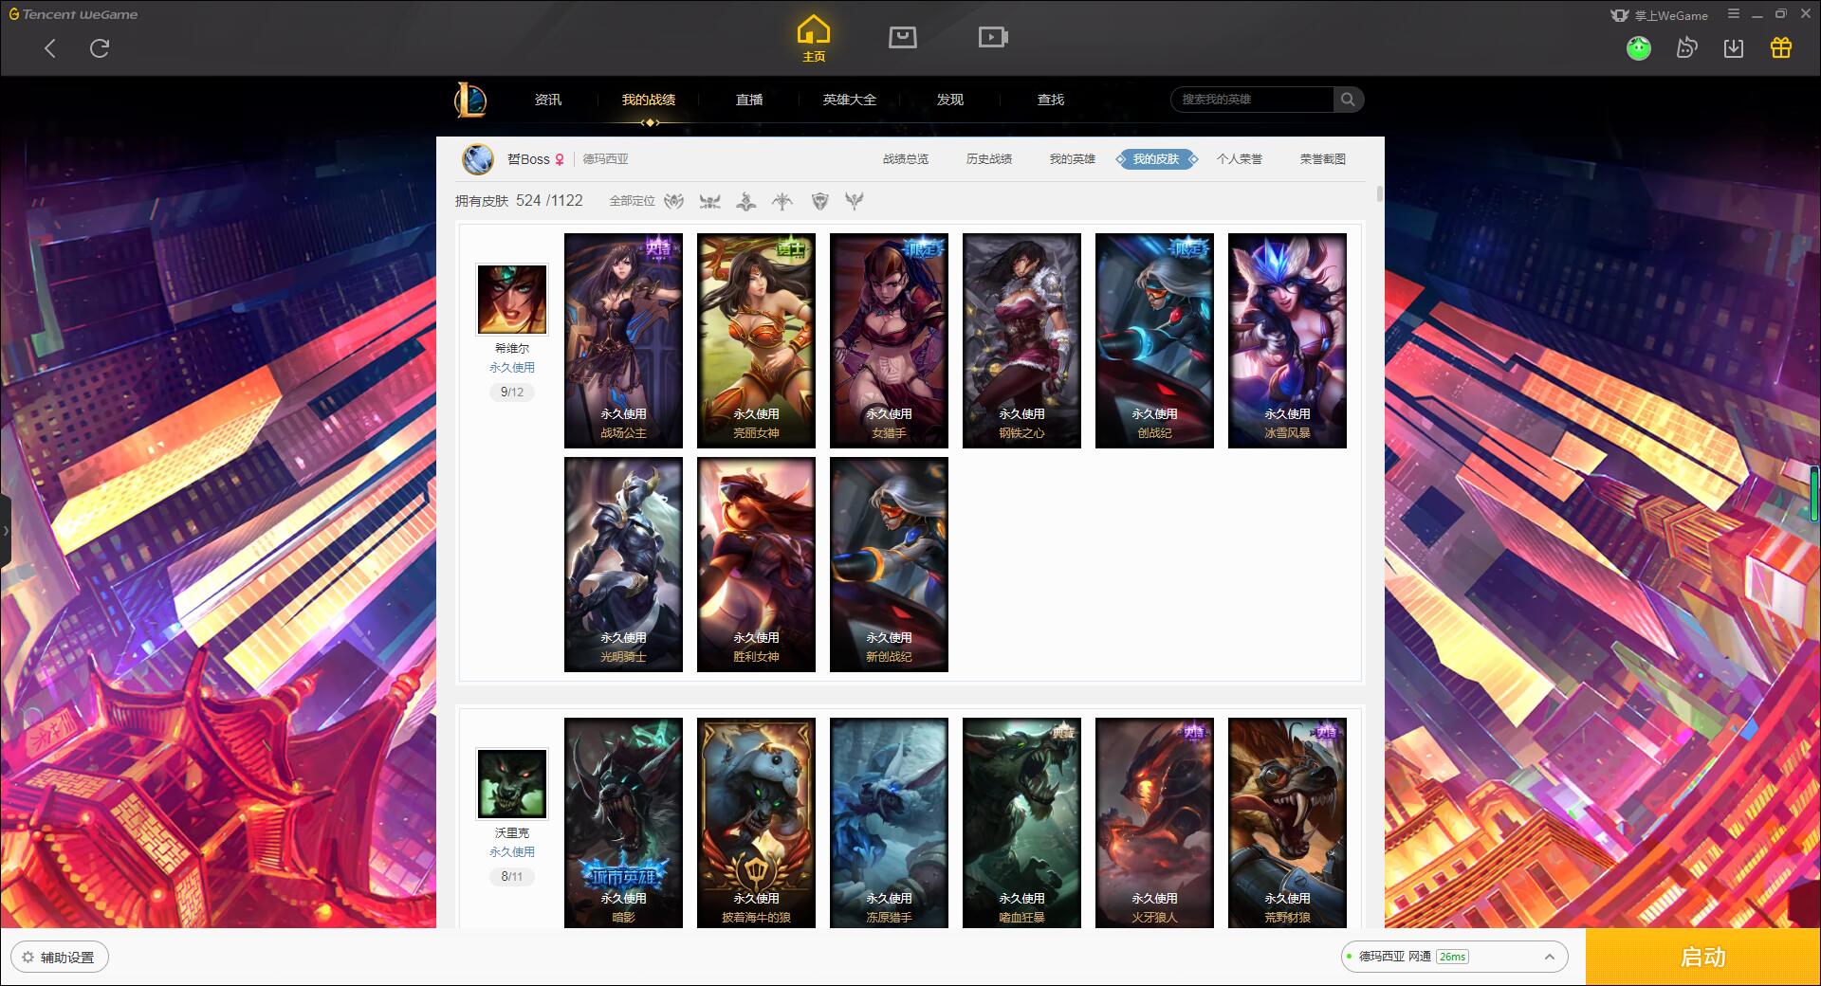Open the 荣誉截图 sub-tab
1821x986 pixels.
(x=1323, y=159)
